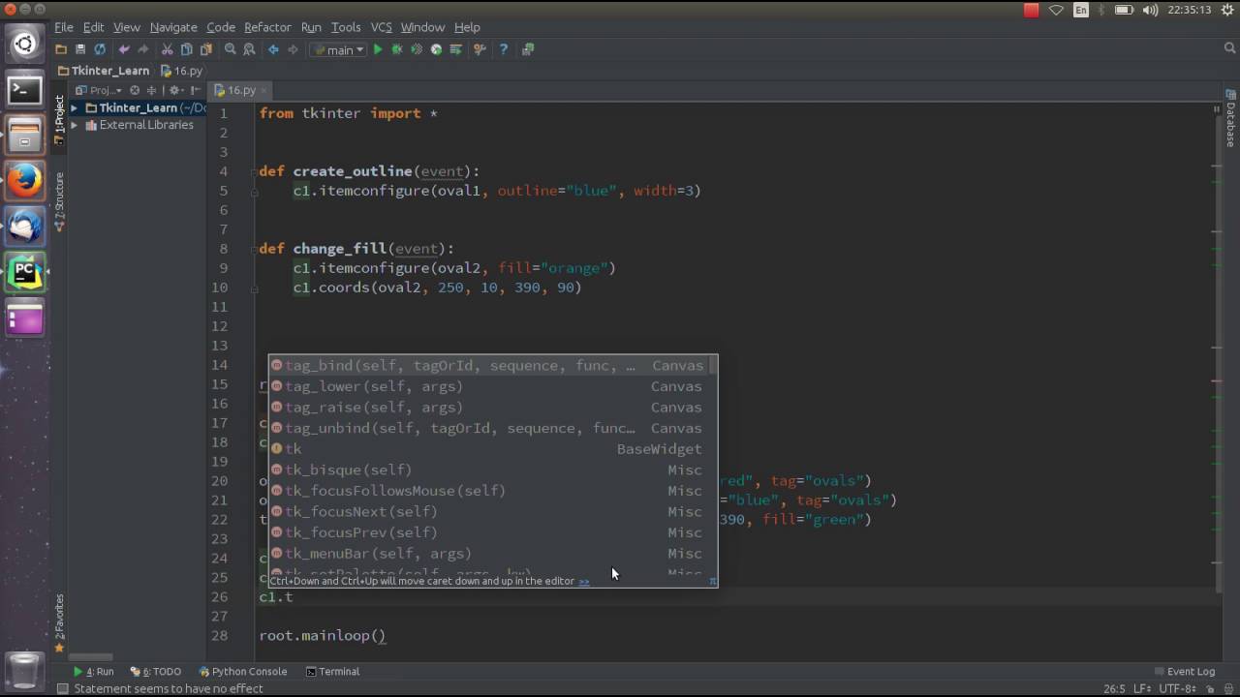Click Scroll from Source icon in Project panel
Screen dimensions: 1240x697
135,90
